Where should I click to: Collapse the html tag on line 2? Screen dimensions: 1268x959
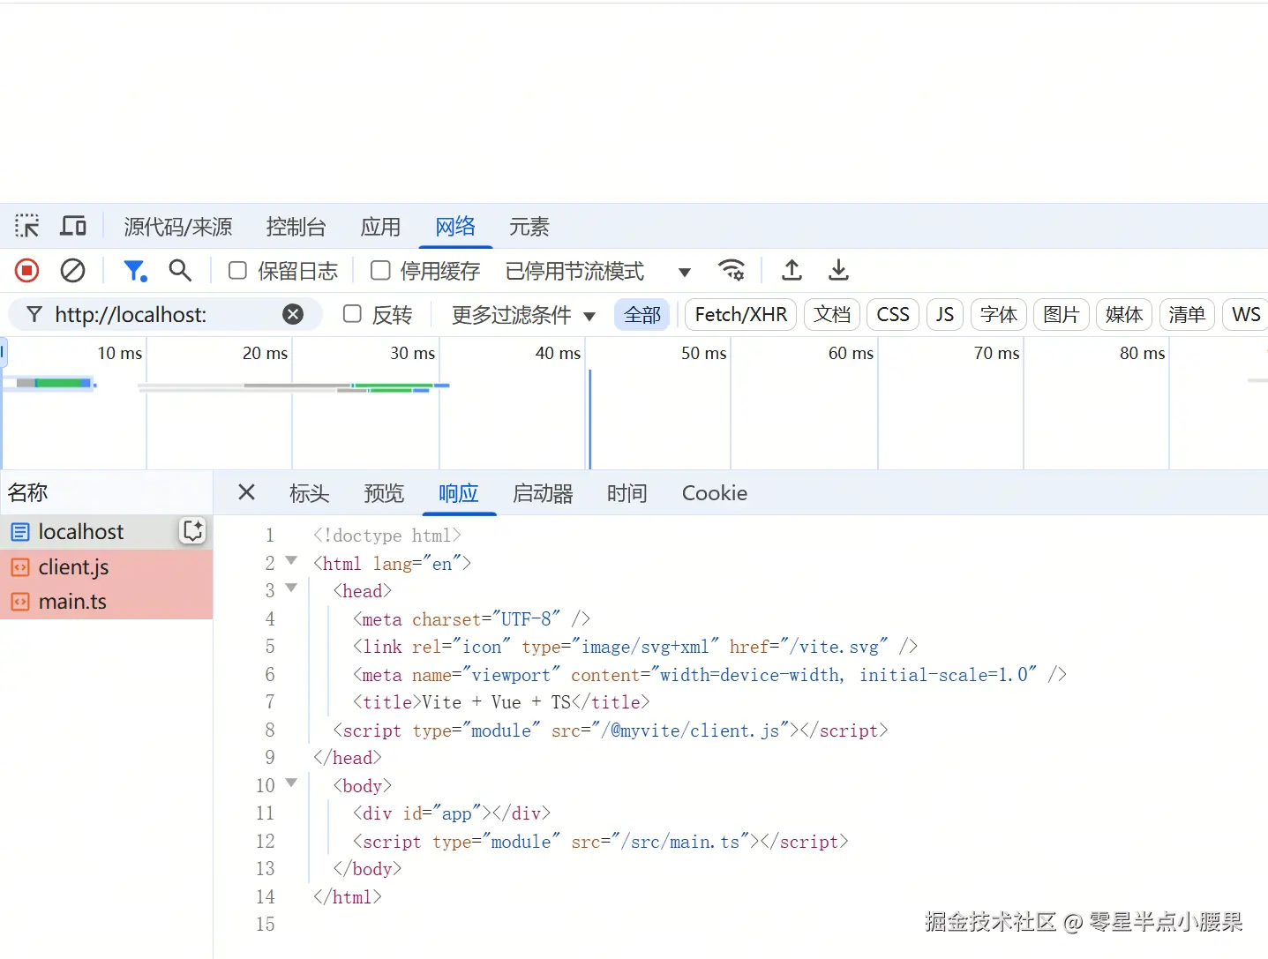(x=291, y=561)
